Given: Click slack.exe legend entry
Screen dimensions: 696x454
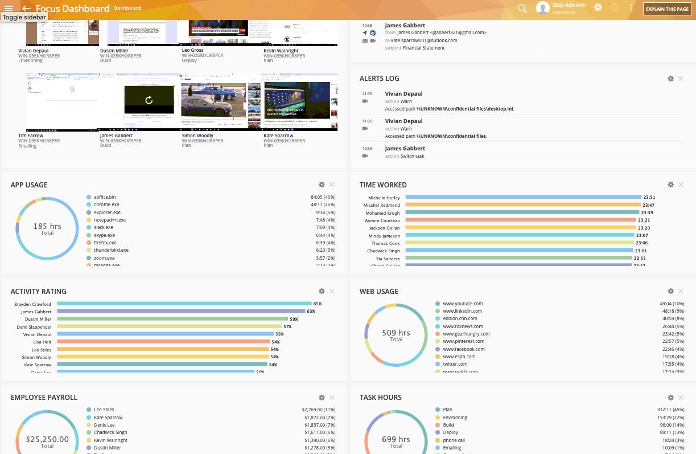Looking at the screenshot, I should (105, 227).
